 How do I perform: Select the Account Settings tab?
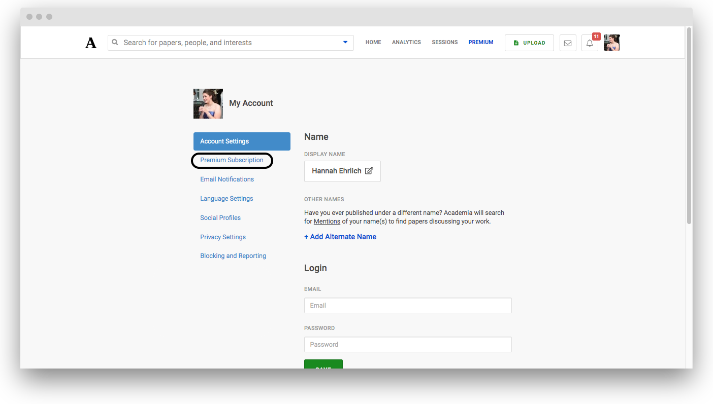point(242,141)
